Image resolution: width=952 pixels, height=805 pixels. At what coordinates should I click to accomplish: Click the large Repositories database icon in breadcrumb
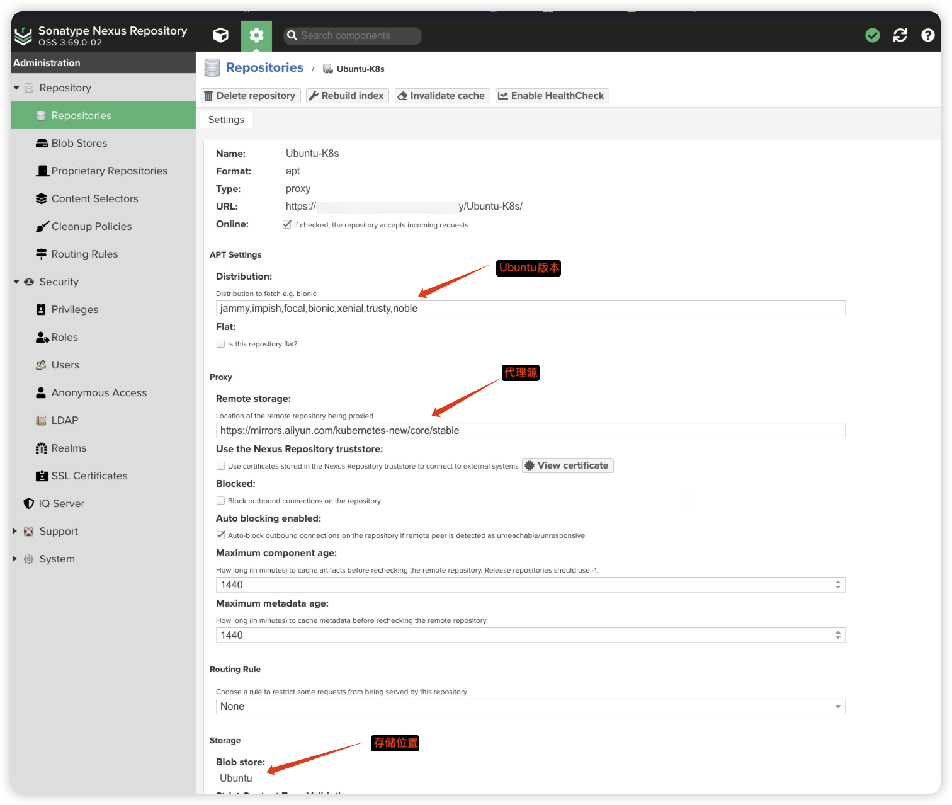click(212, 67)
